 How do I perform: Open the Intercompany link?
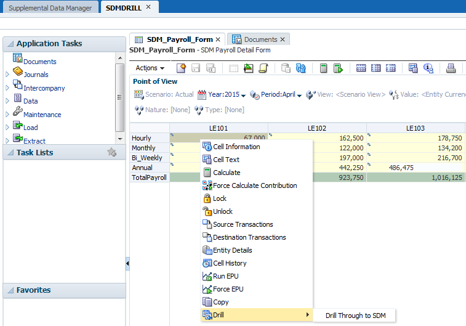(44, 88)
